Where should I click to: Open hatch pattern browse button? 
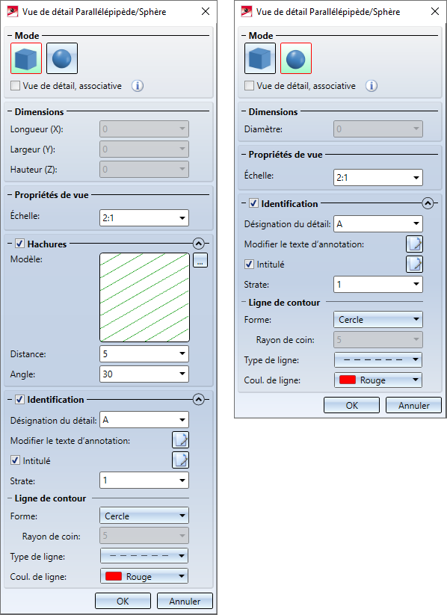click(200, 260)
